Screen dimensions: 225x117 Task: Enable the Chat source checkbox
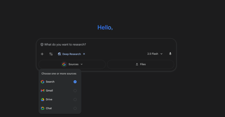coord(75,109)
